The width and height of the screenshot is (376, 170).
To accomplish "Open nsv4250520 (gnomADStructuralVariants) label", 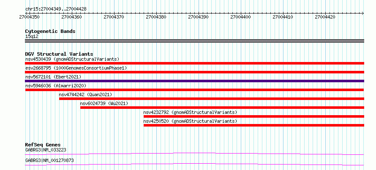I will 190,121.
